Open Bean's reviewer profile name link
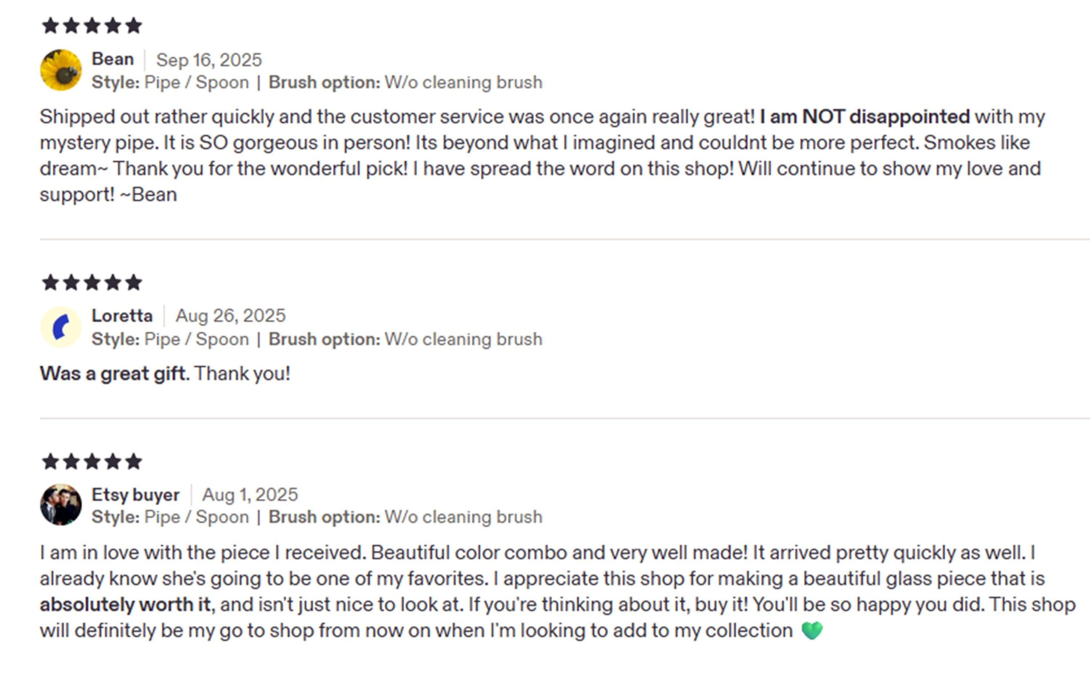 click(x=112, y=59)
